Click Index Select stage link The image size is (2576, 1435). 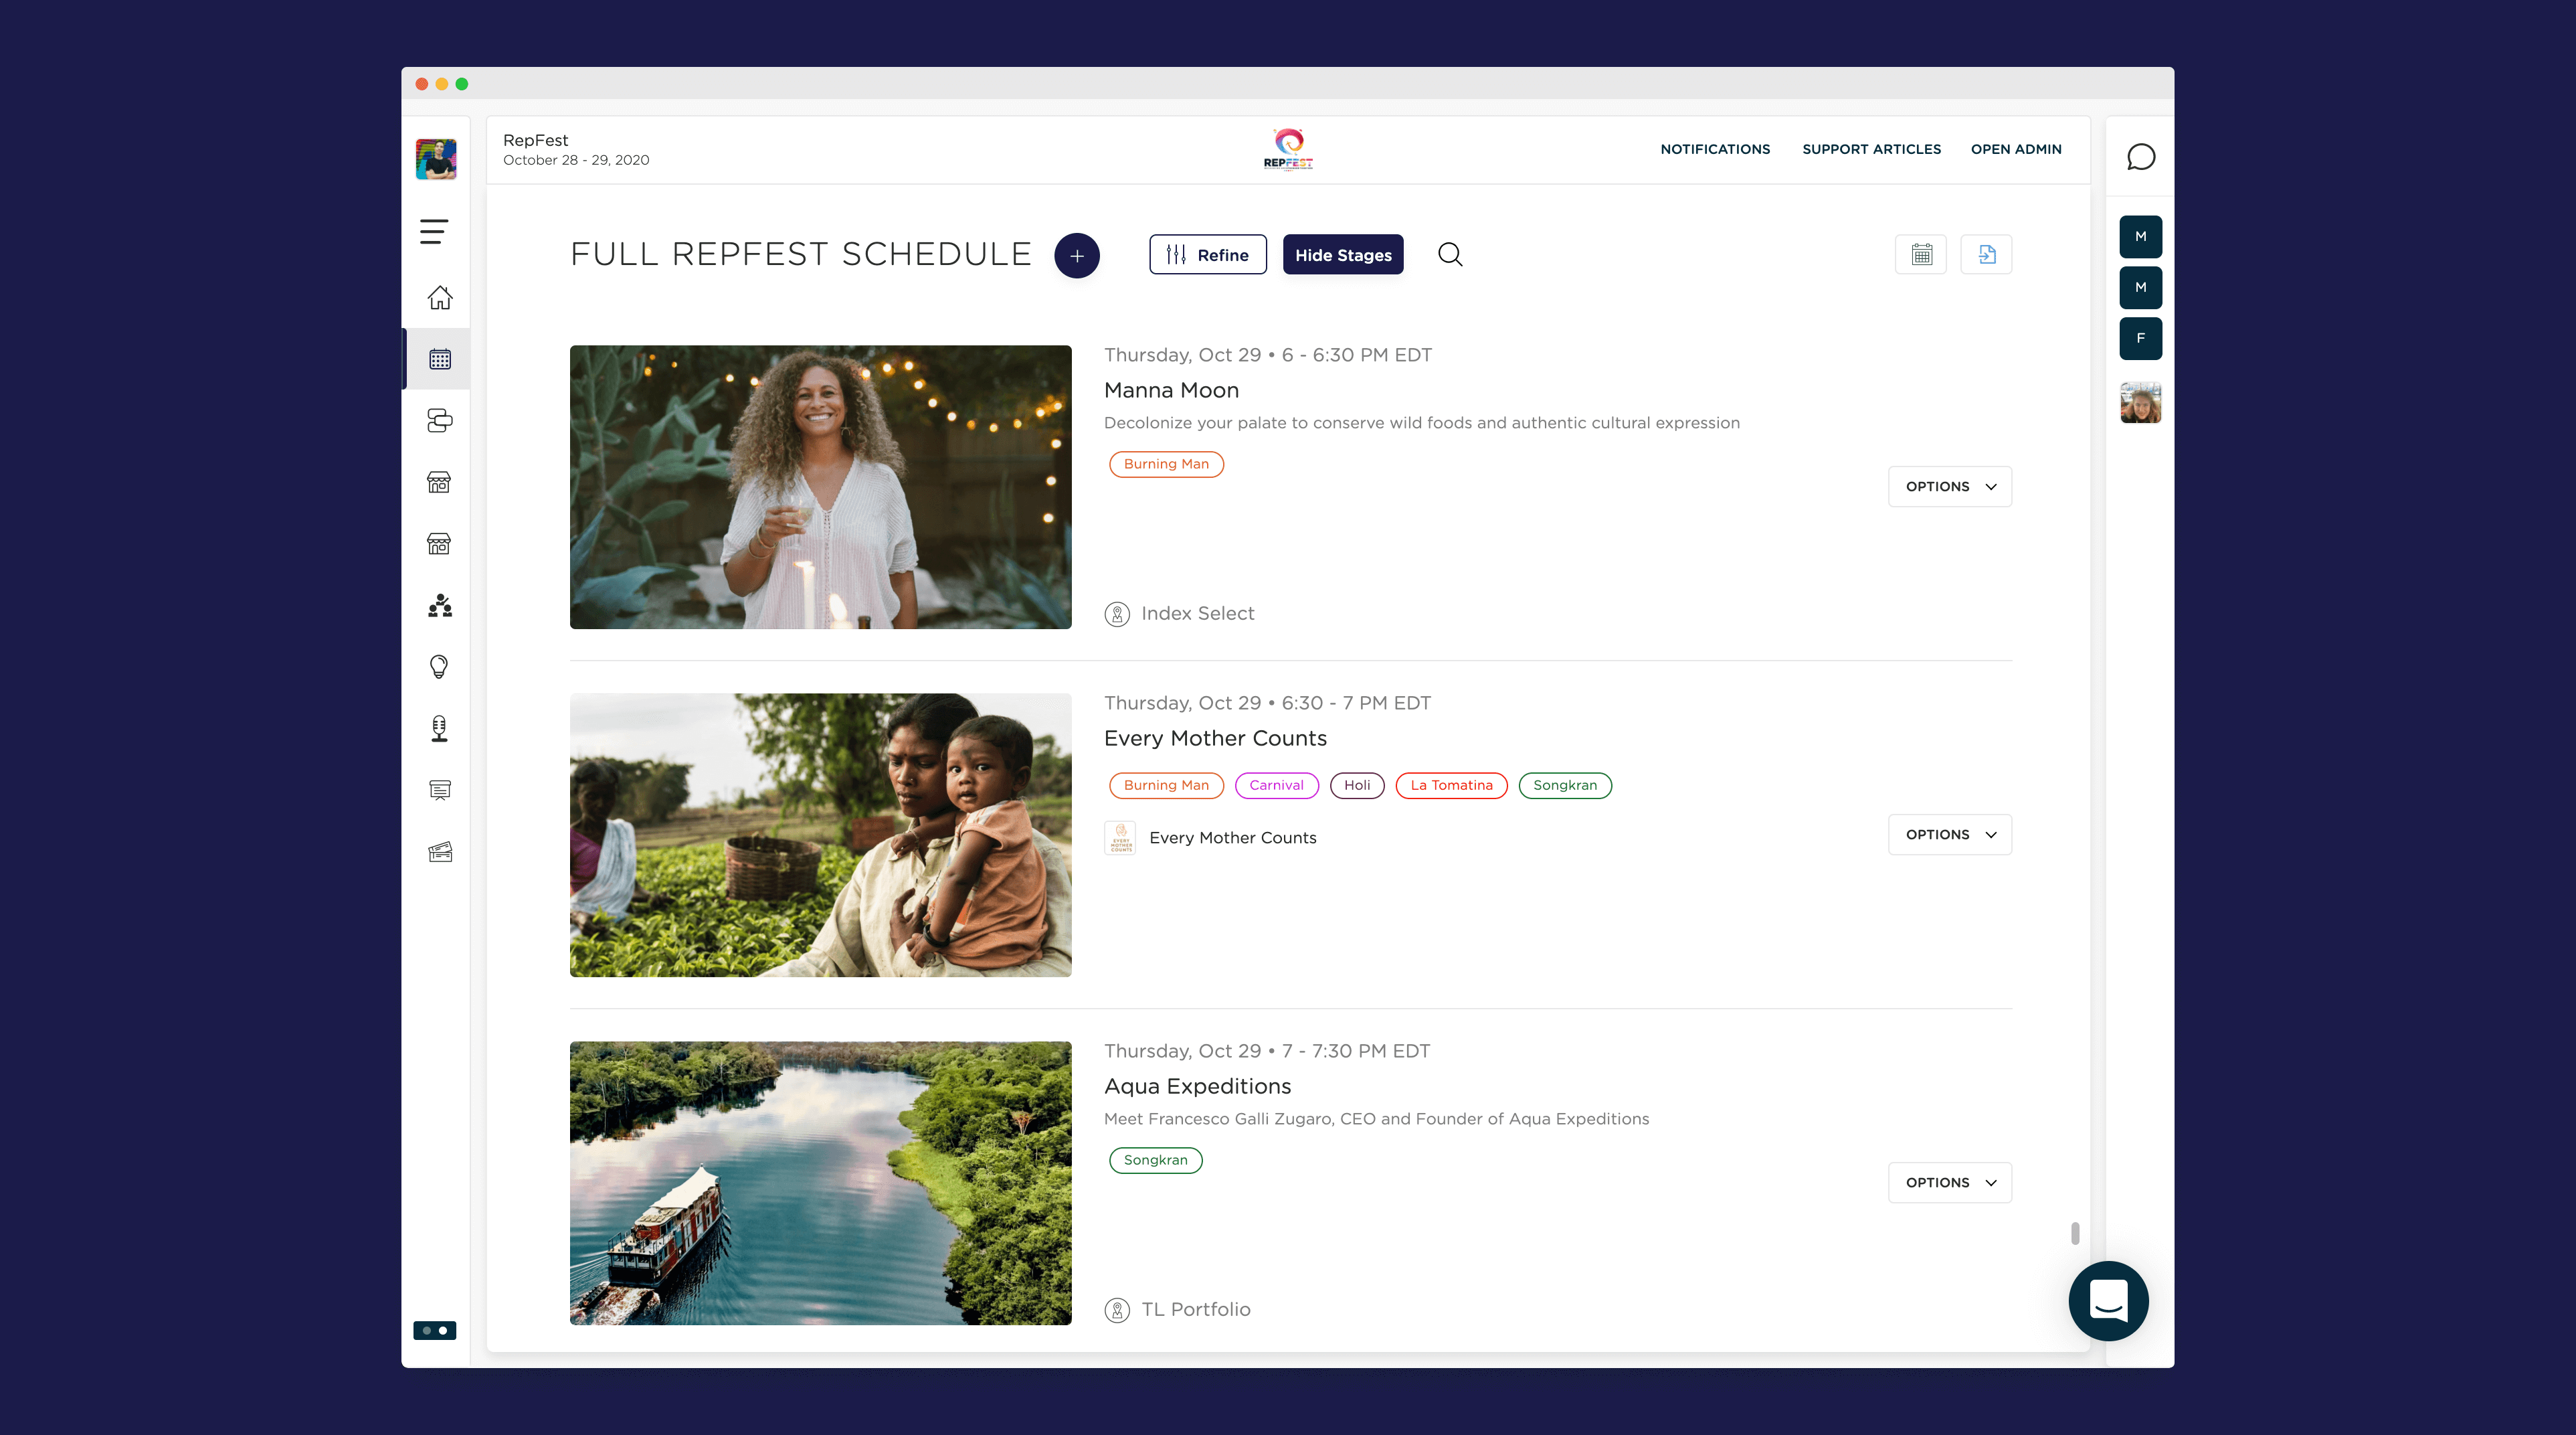click(x=1197, y=614)
